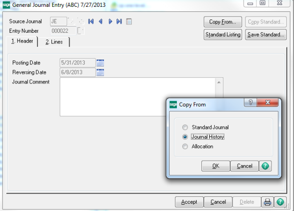This screenshot has height=211, width=294.
Task: Click the Journal Comment scrollbar up arrow
Action: (219, 83)
